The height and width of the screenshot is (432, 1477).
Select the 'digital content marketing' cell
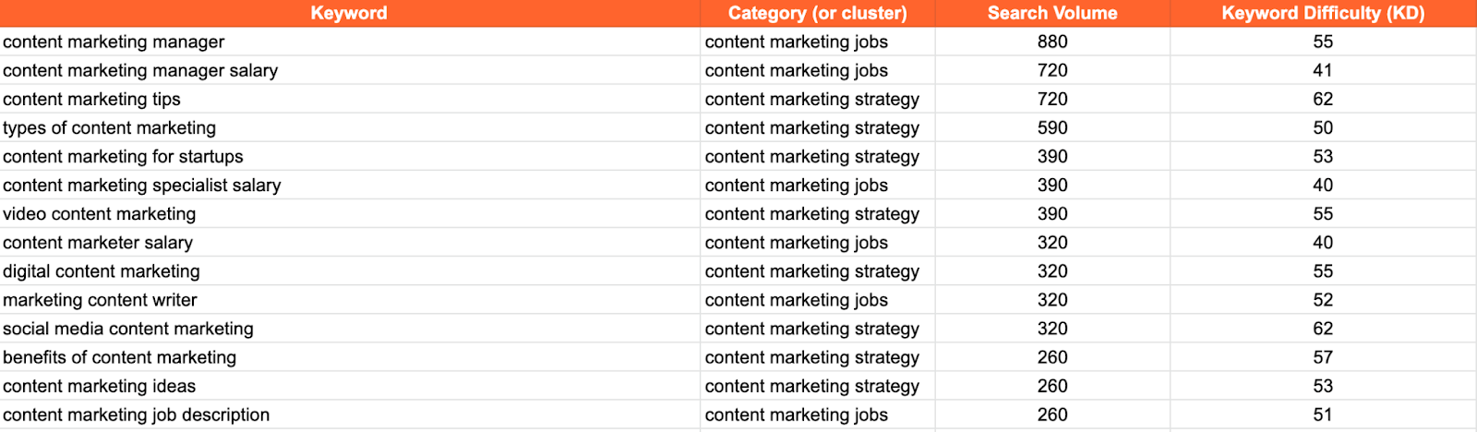coord(350,270)
